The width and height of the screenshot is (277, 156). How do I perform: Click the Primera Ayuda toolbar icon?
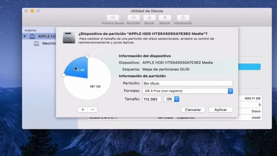tap(113, 18)
